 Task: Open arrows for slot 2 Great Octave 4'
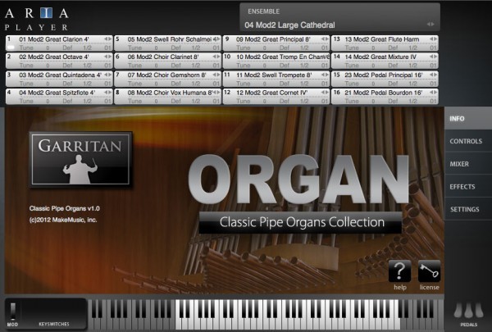pos(107,57)
